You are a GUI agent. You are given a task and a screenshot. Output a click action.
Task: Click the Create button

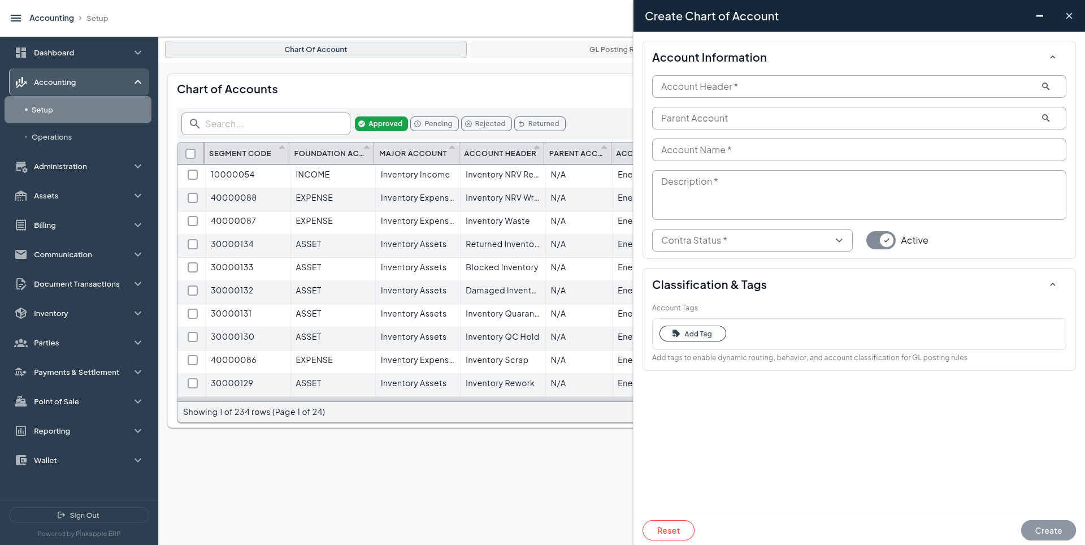click(1048, 530)
